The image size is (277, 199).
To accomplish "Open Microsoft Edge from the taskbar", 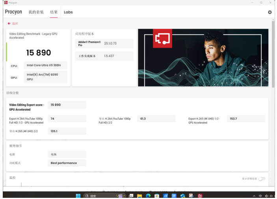I will click(x=148, y=195).
